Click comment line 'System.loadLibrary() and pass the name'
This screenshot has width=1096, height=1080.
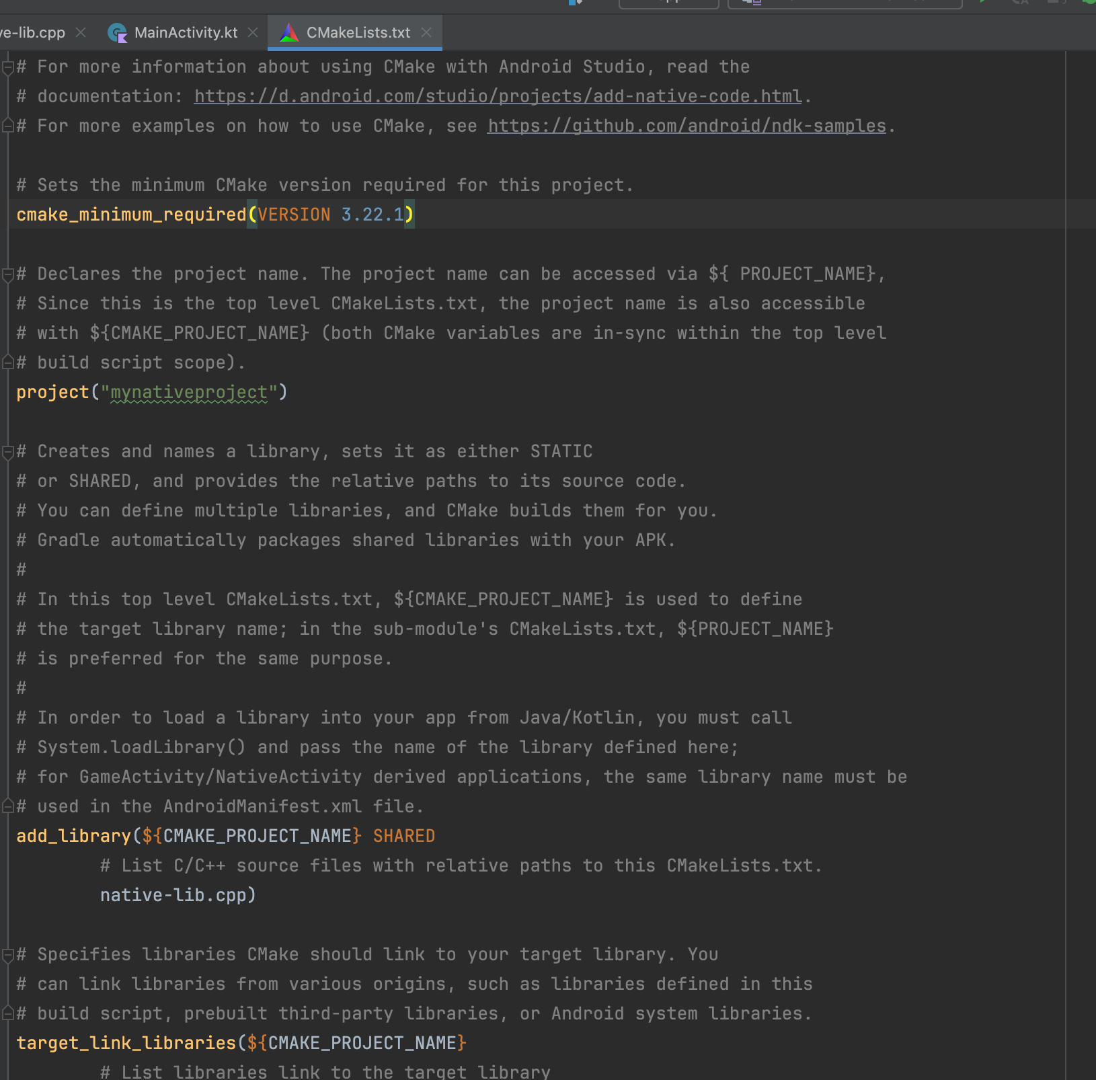(x=377, y=747)
